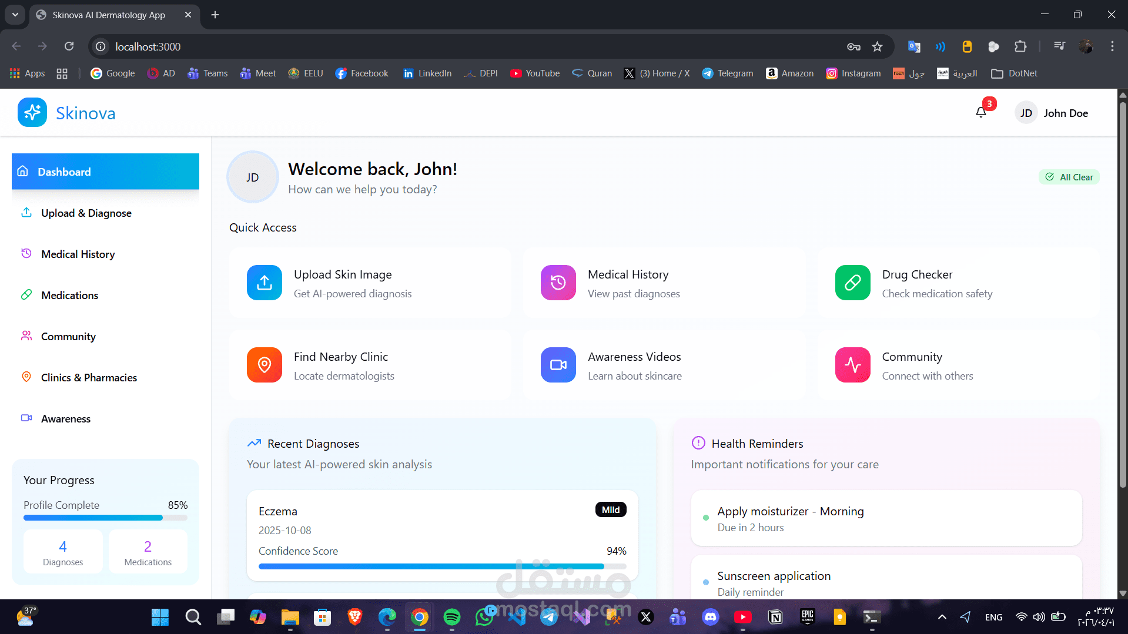
Task: Open John Doe profile menu
Action: click(1052, 113)
